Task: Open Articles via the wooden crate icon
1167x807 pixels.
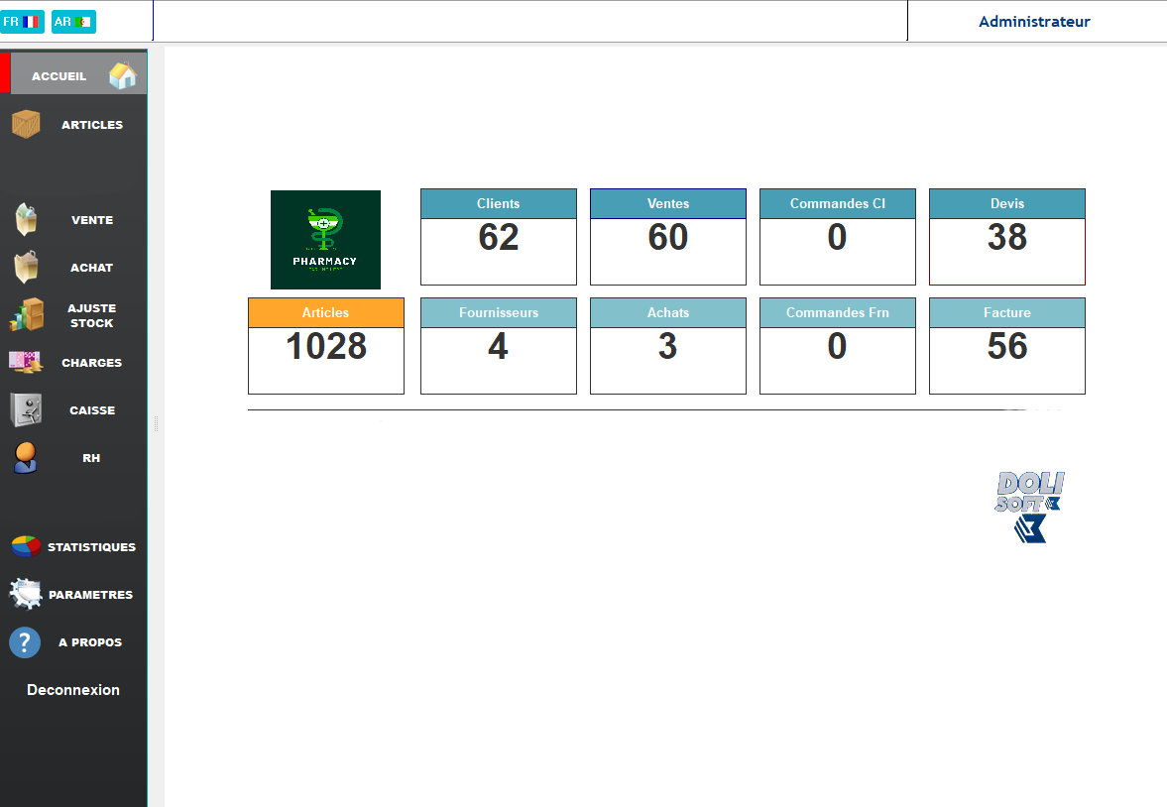Action: (x=26, y=125)
